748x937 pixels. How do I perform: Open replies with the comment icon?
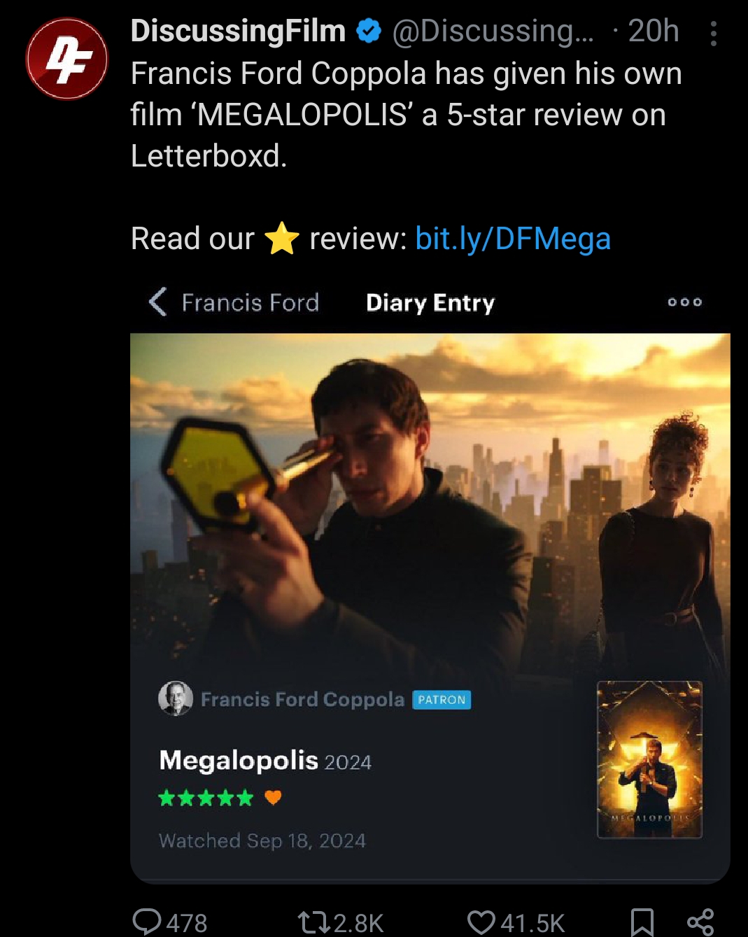[147, 922]
